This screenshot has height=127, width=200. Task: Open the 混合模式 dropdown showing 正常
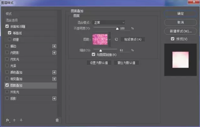109,23
